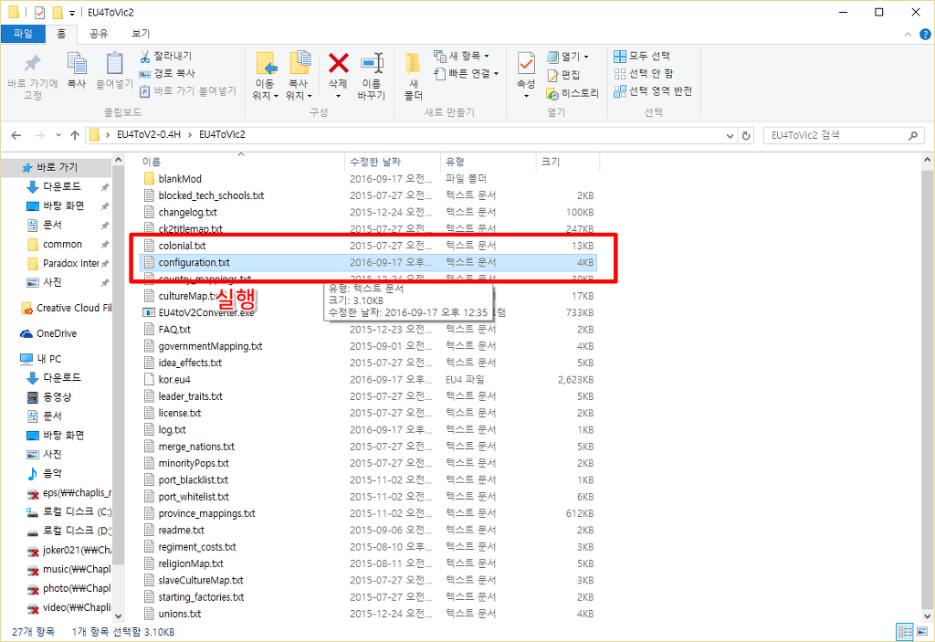Collapse the ribbon with the chevron

(x=908, y=34)
